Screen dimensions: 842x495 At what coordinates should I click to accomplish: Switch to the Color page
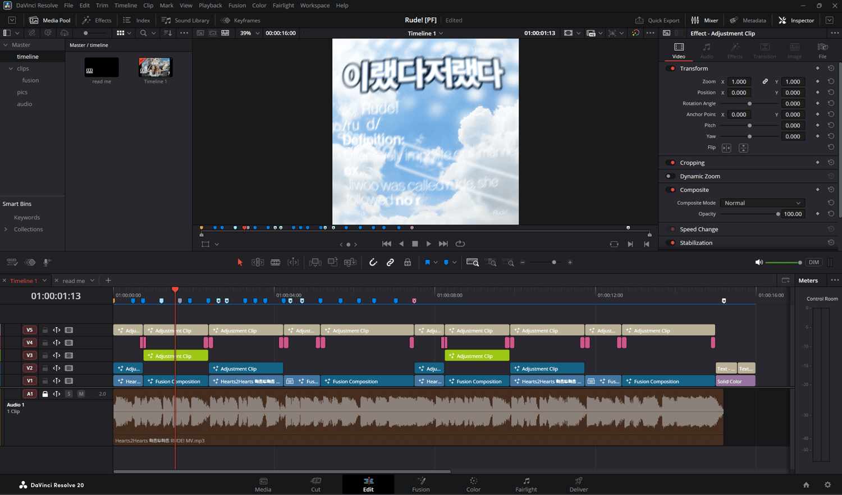[x=473, y=484]
